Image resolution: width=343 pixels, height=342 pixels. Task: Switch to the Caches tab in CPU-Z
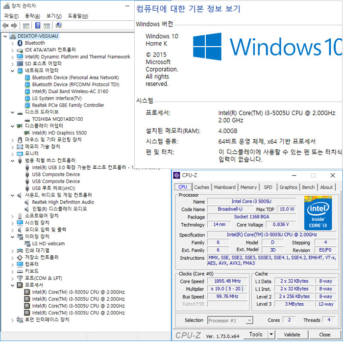pyautogui.click(x=202, y=187)
